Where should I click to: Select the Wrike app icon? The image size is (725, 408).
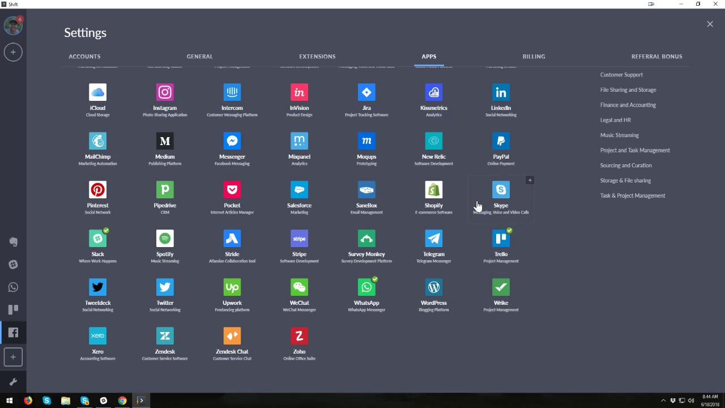click(x=501, y=287)
